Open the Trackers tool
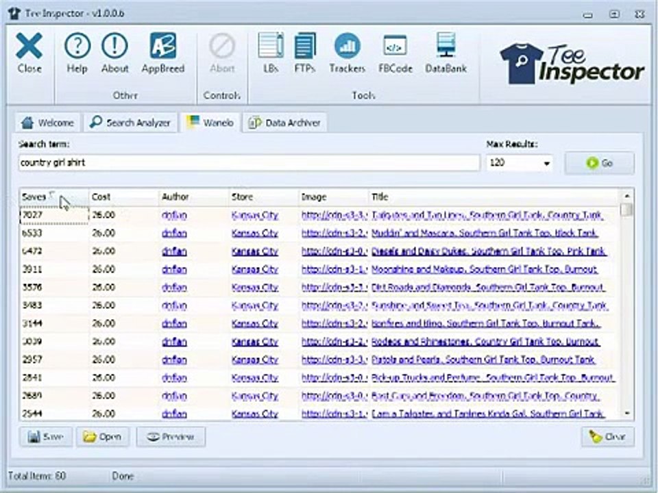658x493 pixels. coord(347,53)
